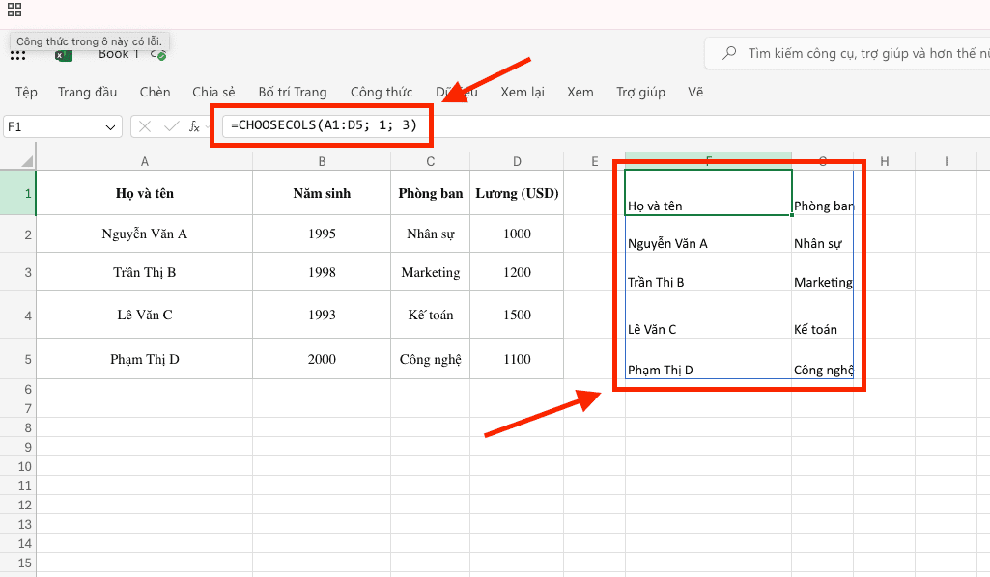Select column D header

[x=517, y=161]
